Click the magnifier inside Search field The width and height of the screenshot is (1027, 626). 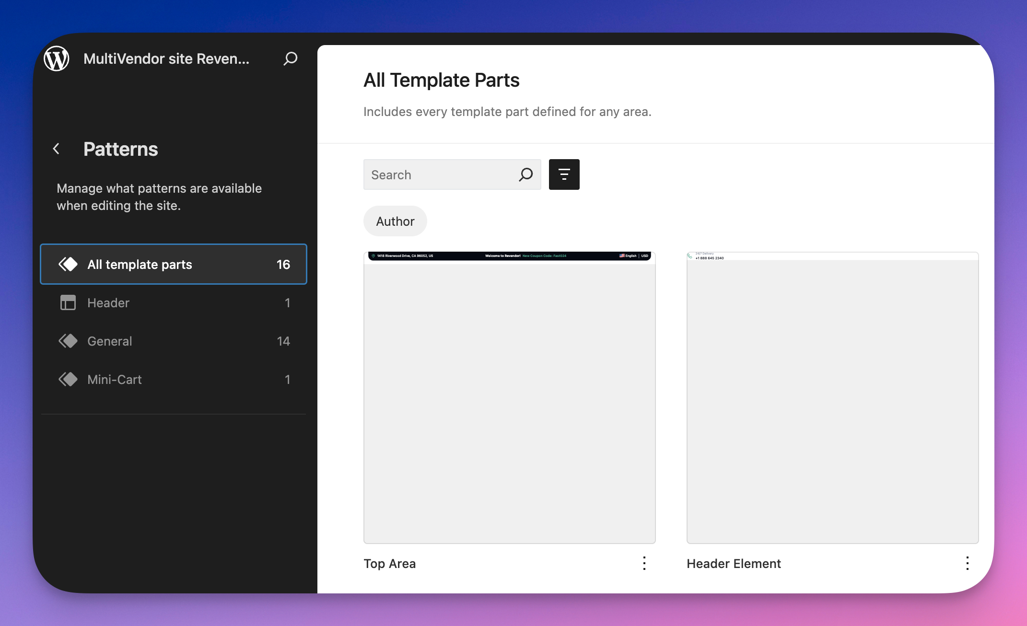pos(525,174)
